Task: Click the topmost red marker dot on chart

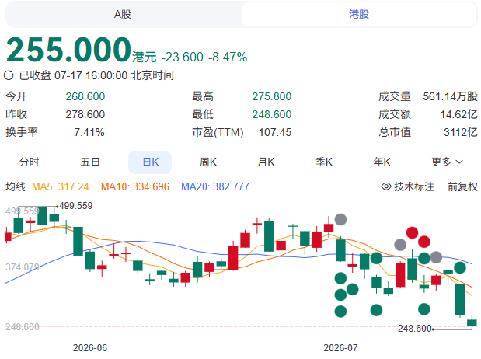Action: 412,232
